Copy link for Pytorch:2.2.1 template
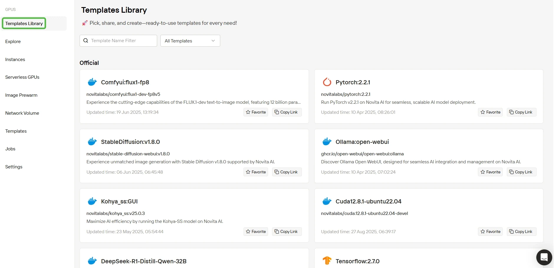This screenshot has height=268, width=554. [521, 112]
